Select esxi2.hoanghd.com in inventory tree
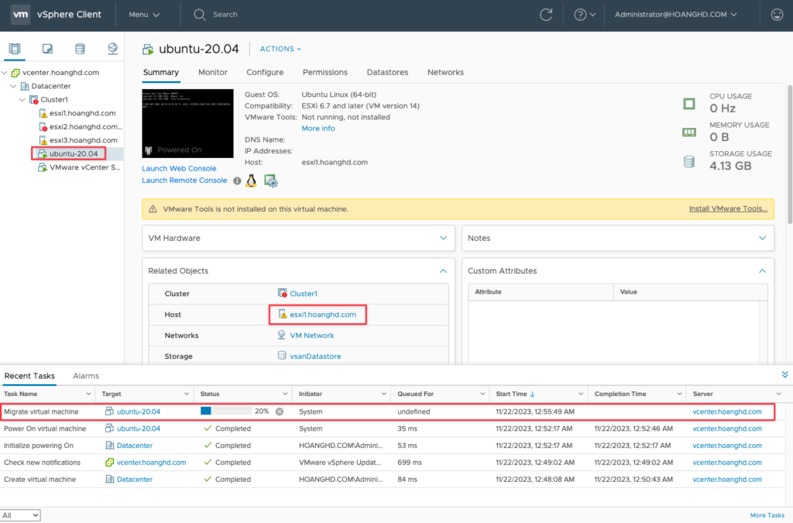 (x=85, y=127)
